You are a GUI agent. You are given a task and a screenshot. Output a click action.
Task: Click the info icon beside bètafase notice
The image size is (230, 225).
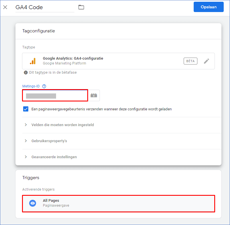26,73
